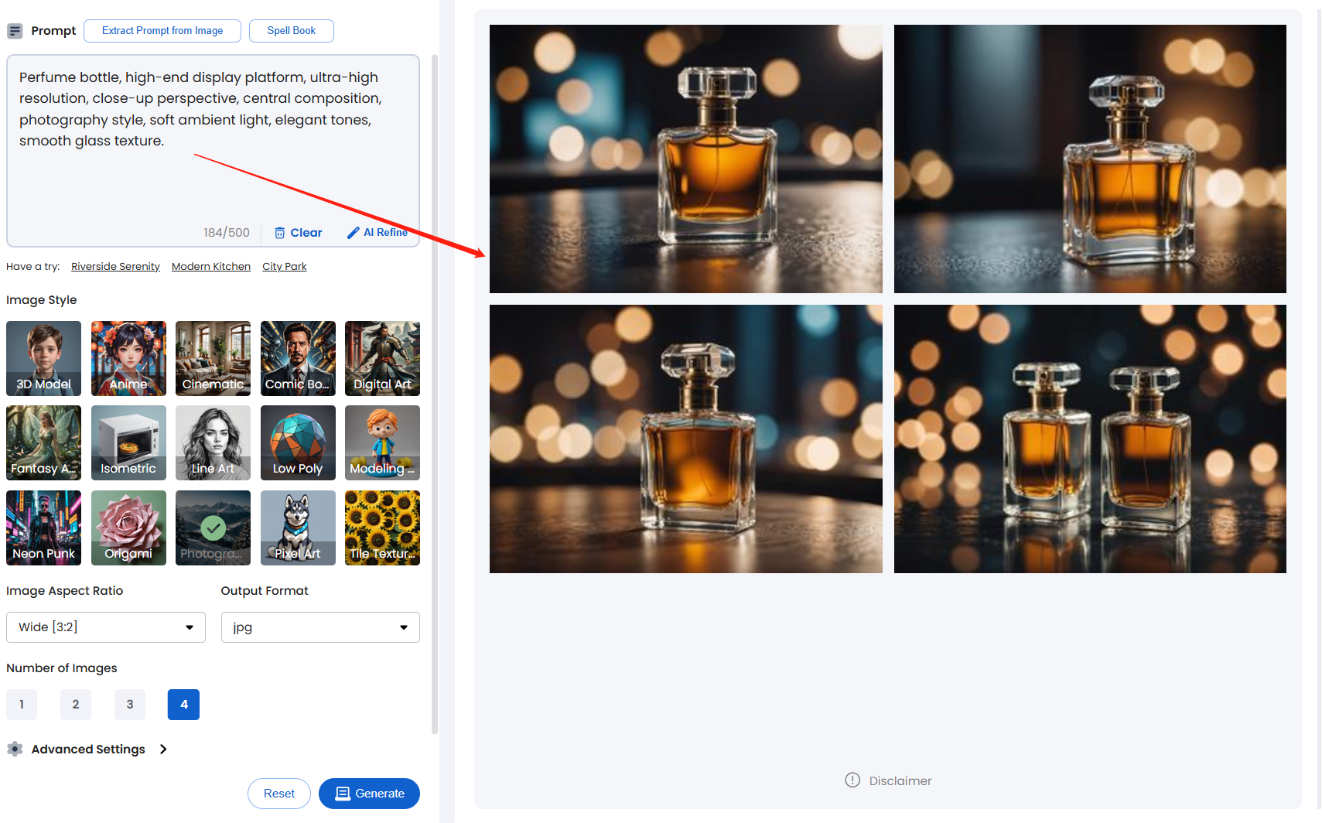Open Extract Prompt from Image
Image resolution: width=1322 pixels, height=823 pixels.
tap(162, 31)
